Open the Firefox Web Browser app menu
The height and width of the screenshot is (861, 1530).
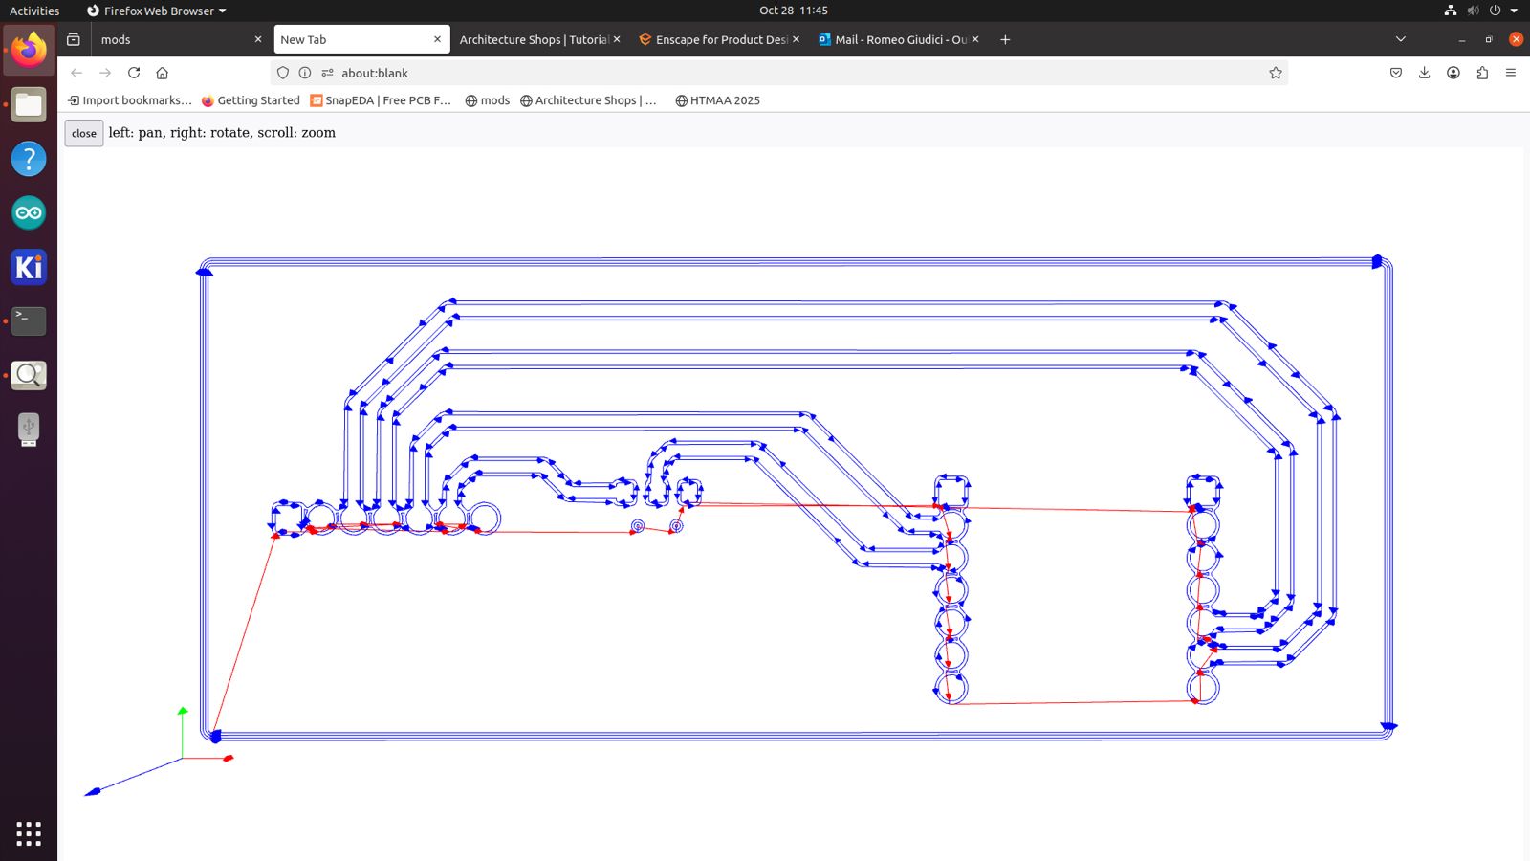point(156,11)
